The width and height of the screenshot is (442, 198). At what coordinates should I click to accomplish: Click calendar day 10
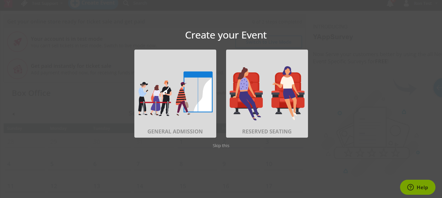[269, 164]
